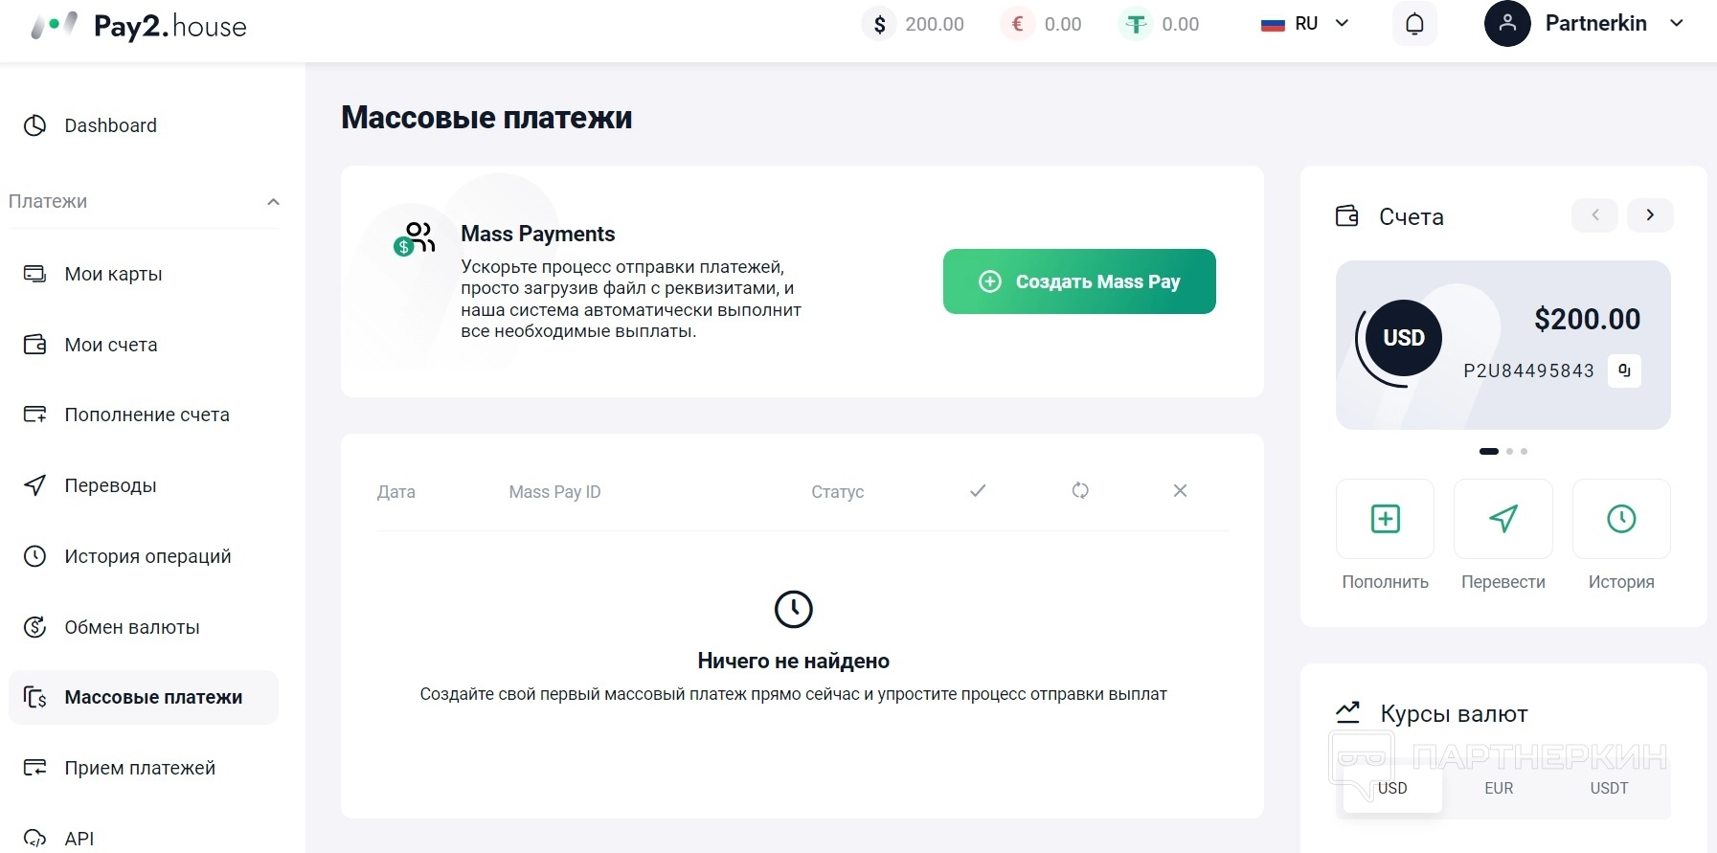Click the Перевести paper plane tile
The image size is (1717, 853).
[1502, 519]
